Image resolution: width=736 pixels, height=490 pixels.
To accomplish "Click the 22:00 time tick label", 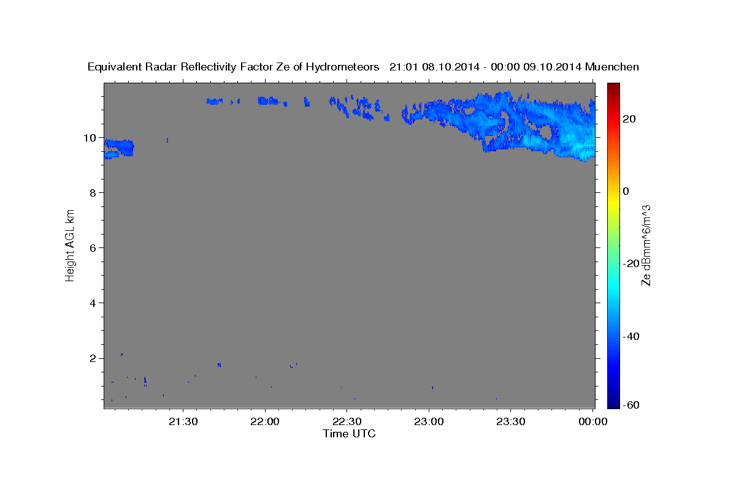I will coord(266,421).
